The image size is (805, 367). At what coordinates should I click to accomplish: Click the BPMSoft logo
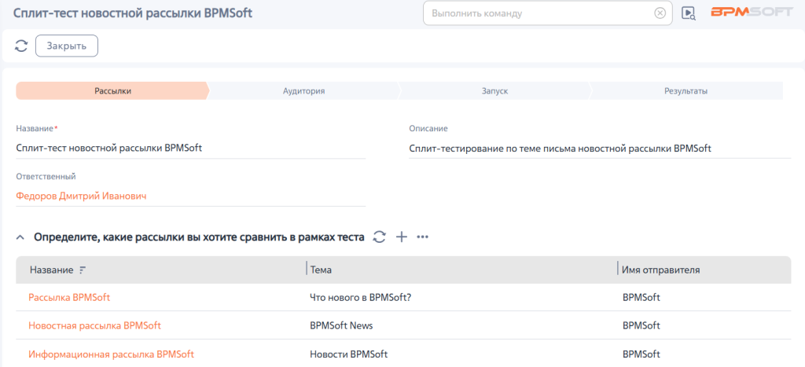point(752,13)
